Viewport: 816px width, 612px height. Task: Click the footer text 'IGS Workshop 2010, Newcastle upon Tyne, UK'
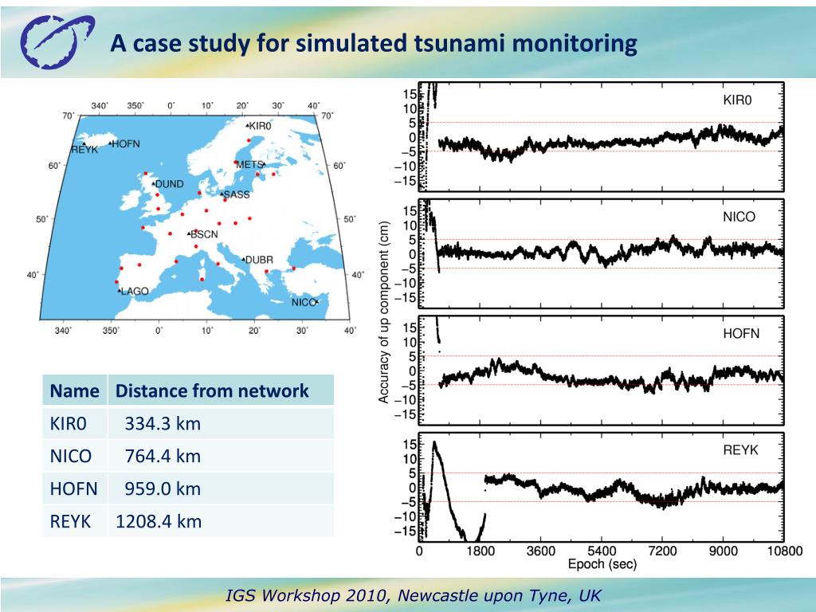pos(414,594)
